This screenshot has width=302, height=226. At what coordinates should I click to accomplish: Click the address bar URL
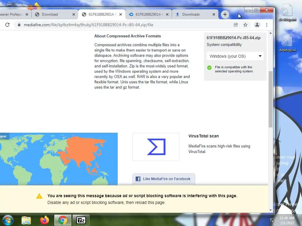(88, 25)
